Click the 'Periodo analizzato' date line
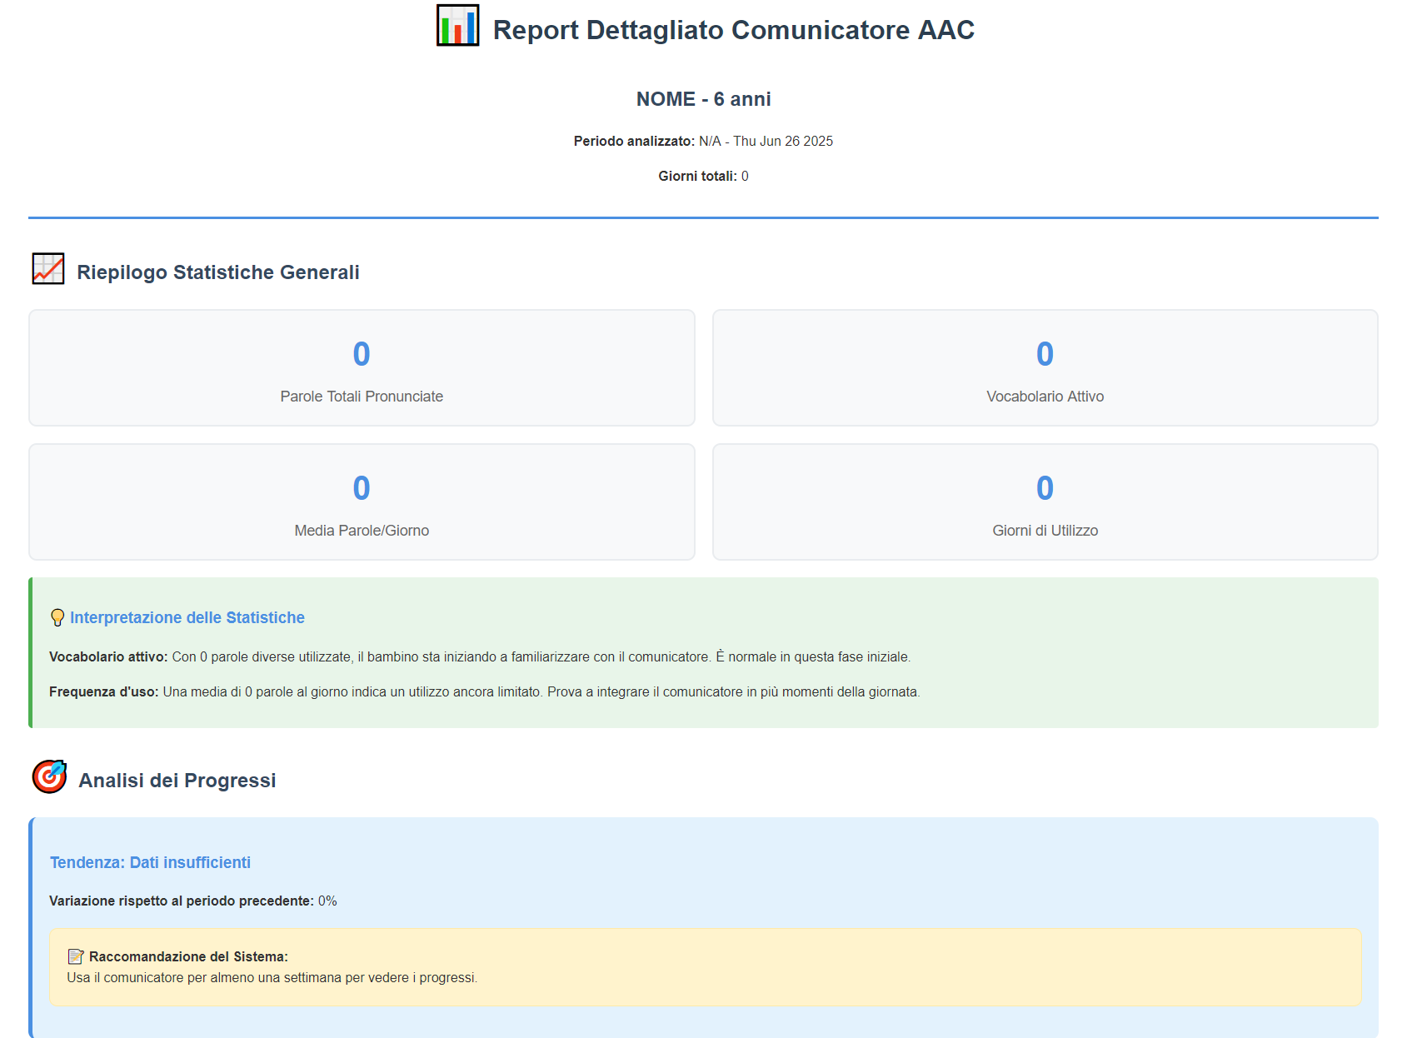This screenshot has height=1038, width=1407. pos(703,141)
